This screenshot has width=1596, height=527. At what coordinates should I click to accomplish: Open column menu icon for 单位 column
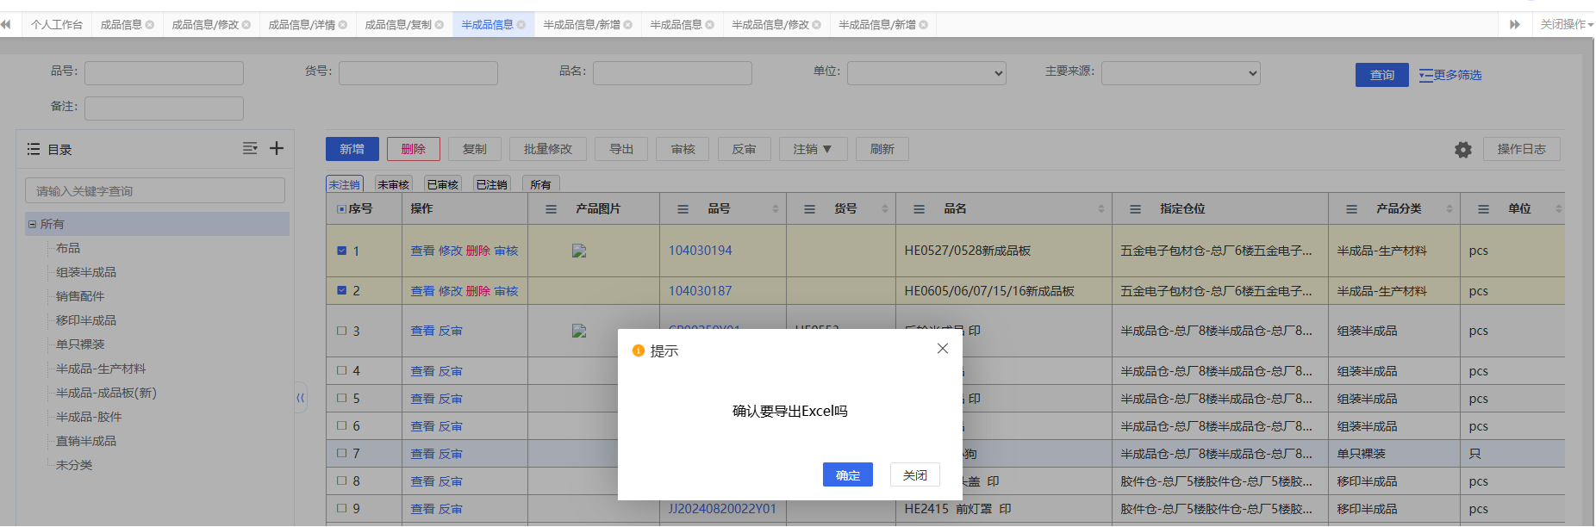1484,209
